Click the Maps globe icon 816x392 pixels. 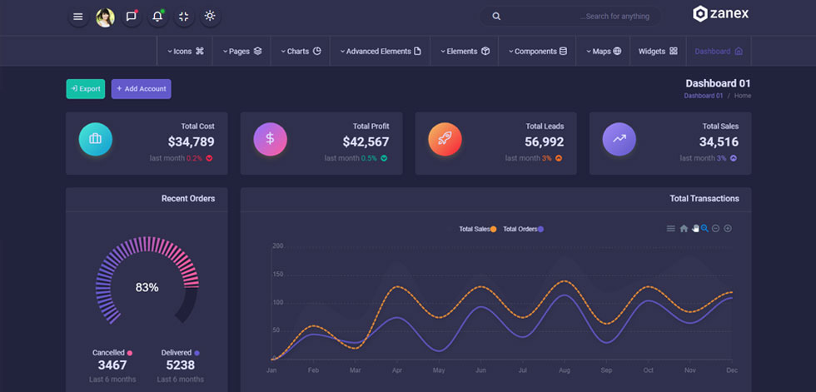617,51
